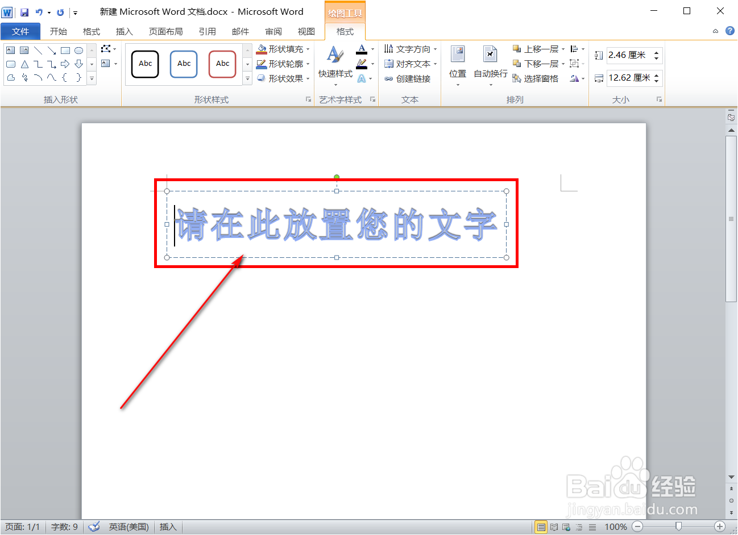Screen dimensions: 738x535
Task: Open the 页面布局 ribbon tab
Action: click(x=165, y=31)
